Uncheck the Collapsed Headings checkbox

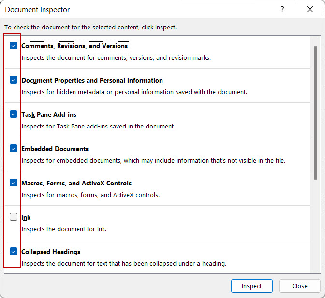pyautogui.click(x=14, y=252)
